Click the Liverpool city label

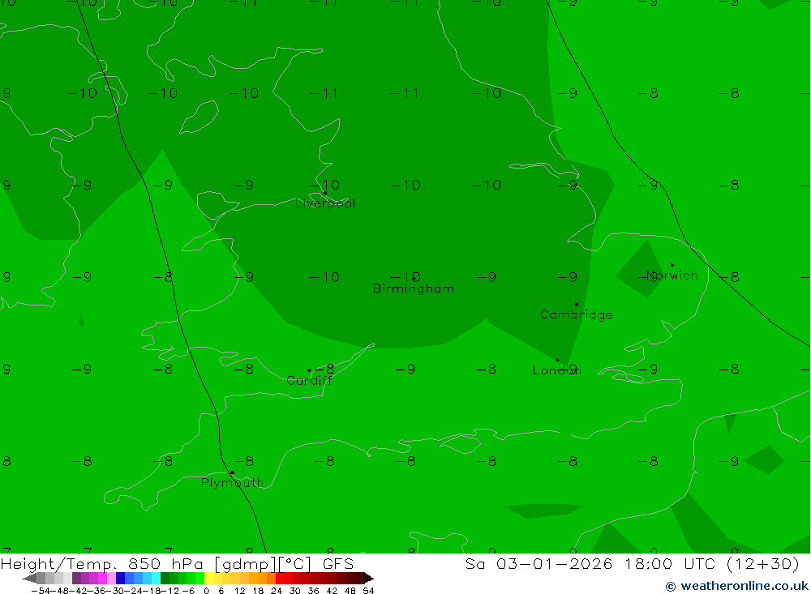point(325,203)
